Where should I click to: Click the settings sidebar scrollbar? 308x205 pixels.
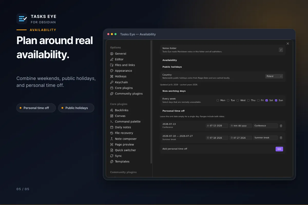coord(151,102)
